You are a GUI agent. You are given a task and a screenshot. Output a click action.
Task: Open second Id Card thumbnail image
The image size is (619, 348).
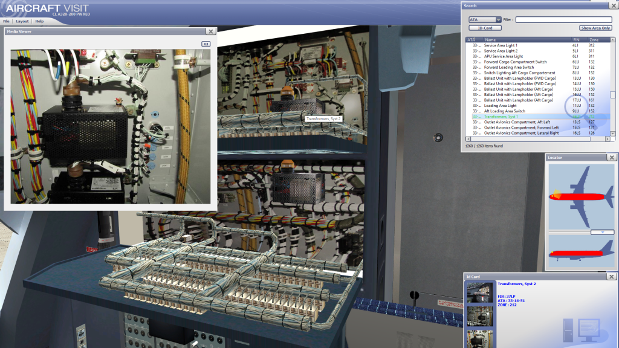click(x=480, y=317)
